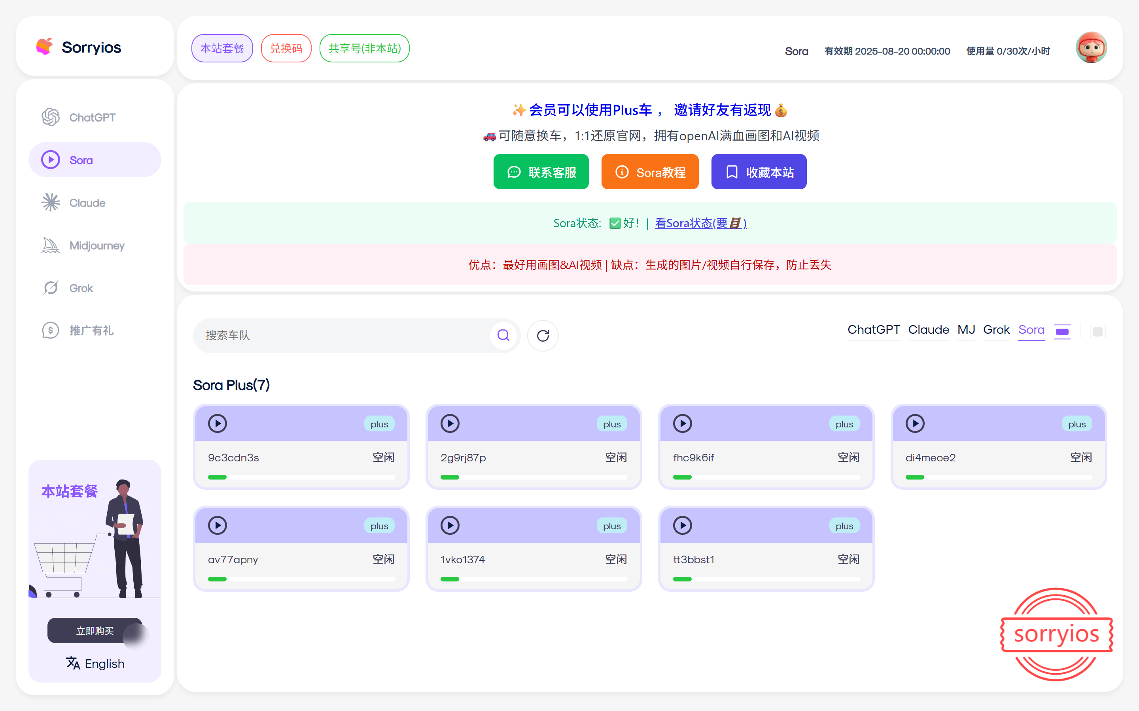The width and height of the screenshot is (1139, 711).
Task: Click 空闲 status on tt3bbst1 card
Action: pos(848,560)
